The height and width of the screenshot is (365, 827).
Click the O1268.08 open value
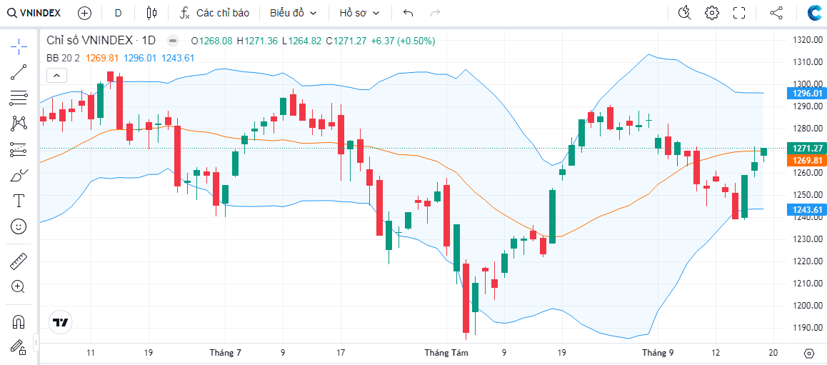211,41
